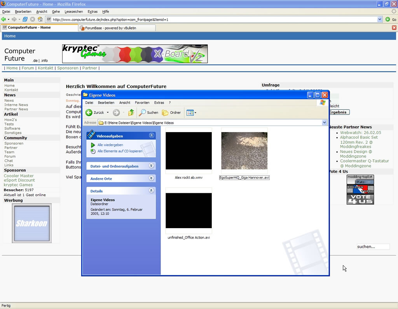Open Neues Design @ Moddingzone link
The width and height of the screenshot is (398, 309).
coord(356,154)
